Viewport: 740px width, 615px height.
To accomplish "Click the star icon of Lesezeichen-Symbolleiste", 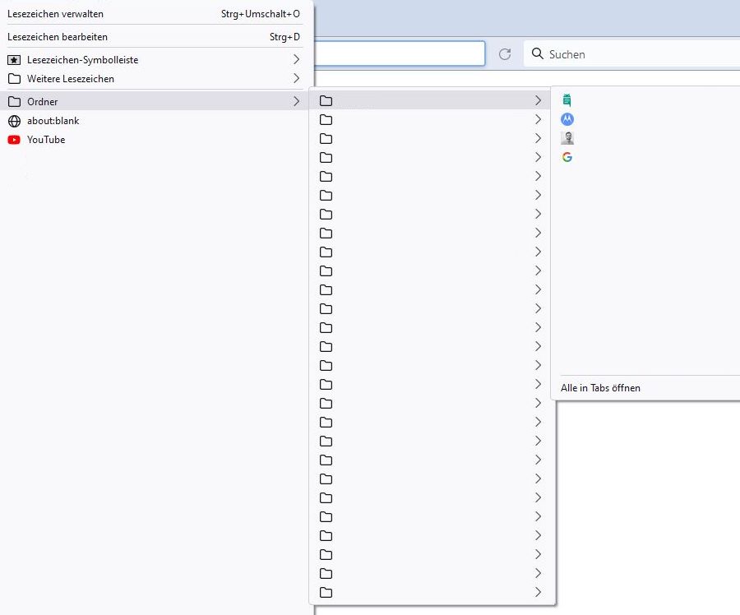I will coord(14,60).
